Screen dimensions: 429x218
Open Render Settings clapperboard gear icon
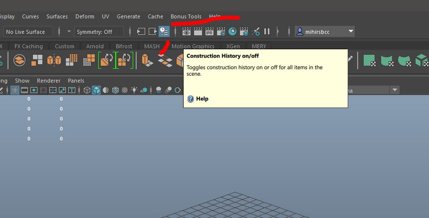(x=221, y=32)
